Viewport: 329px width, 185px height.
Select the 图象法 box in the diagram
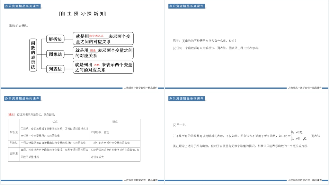[x=55, y=54]
